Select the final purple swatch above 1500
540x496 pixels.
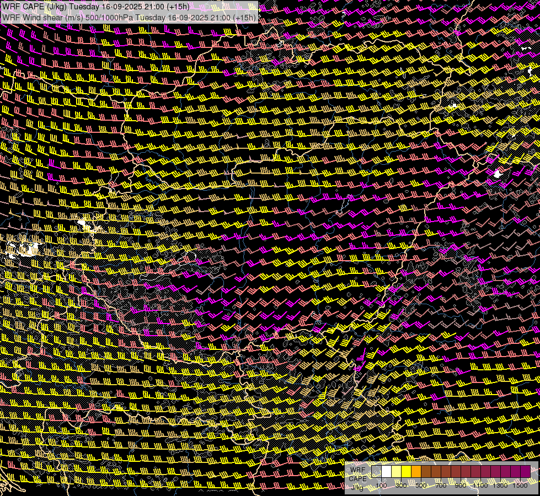tap(526, 471)
